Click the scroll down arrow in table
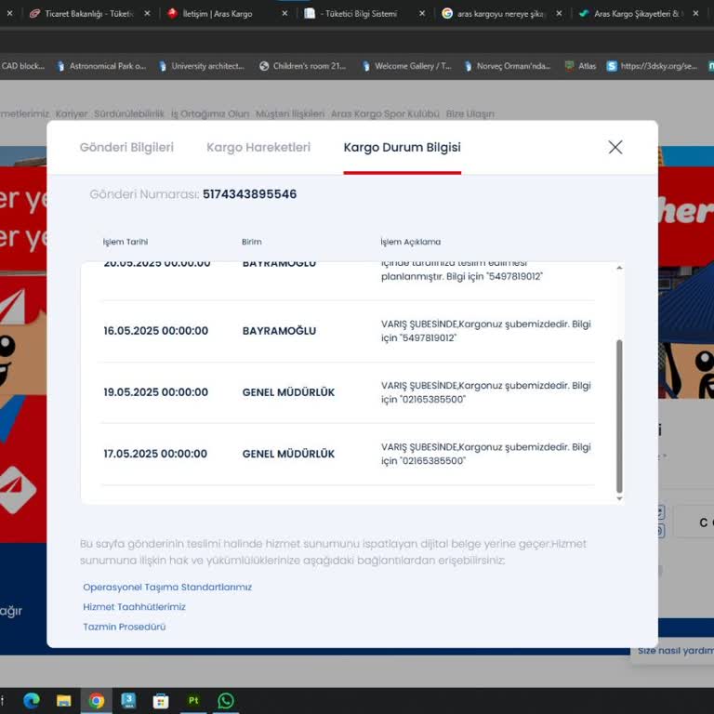 619,498
